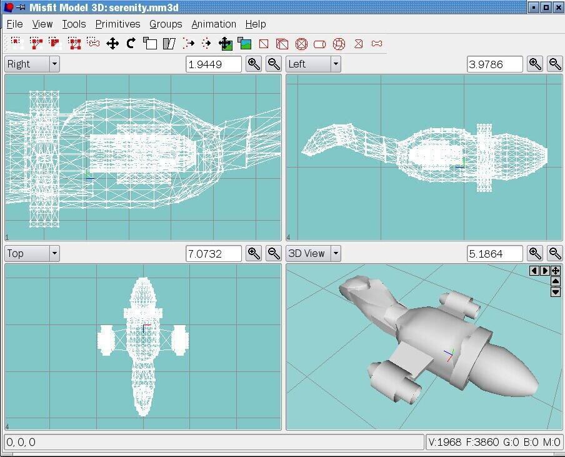Click the Create Ellipsoid tool
Image resolution: width=565 pixels, height=457 pixels.
pos(301,44)
